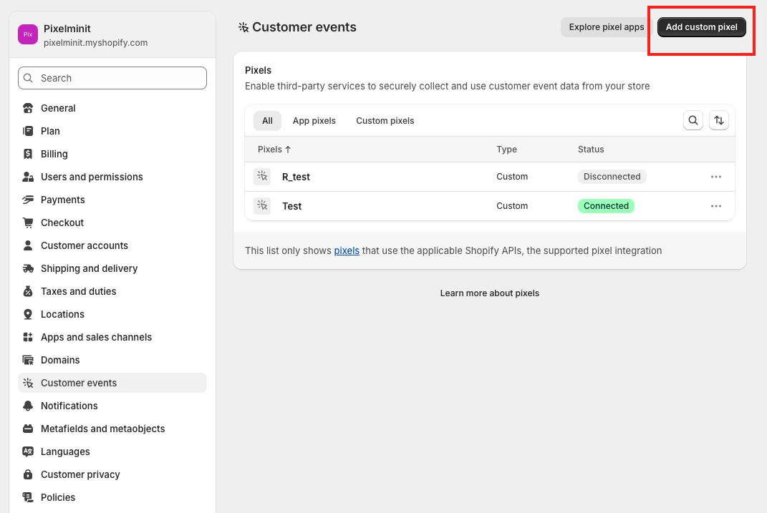
Task: Click the Explore pixel apps button
Action: [x=607, y=27]
